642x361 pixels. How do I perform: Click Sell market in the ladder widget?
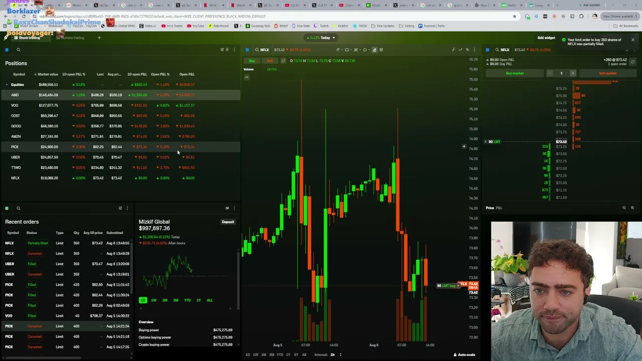(607, 73)
